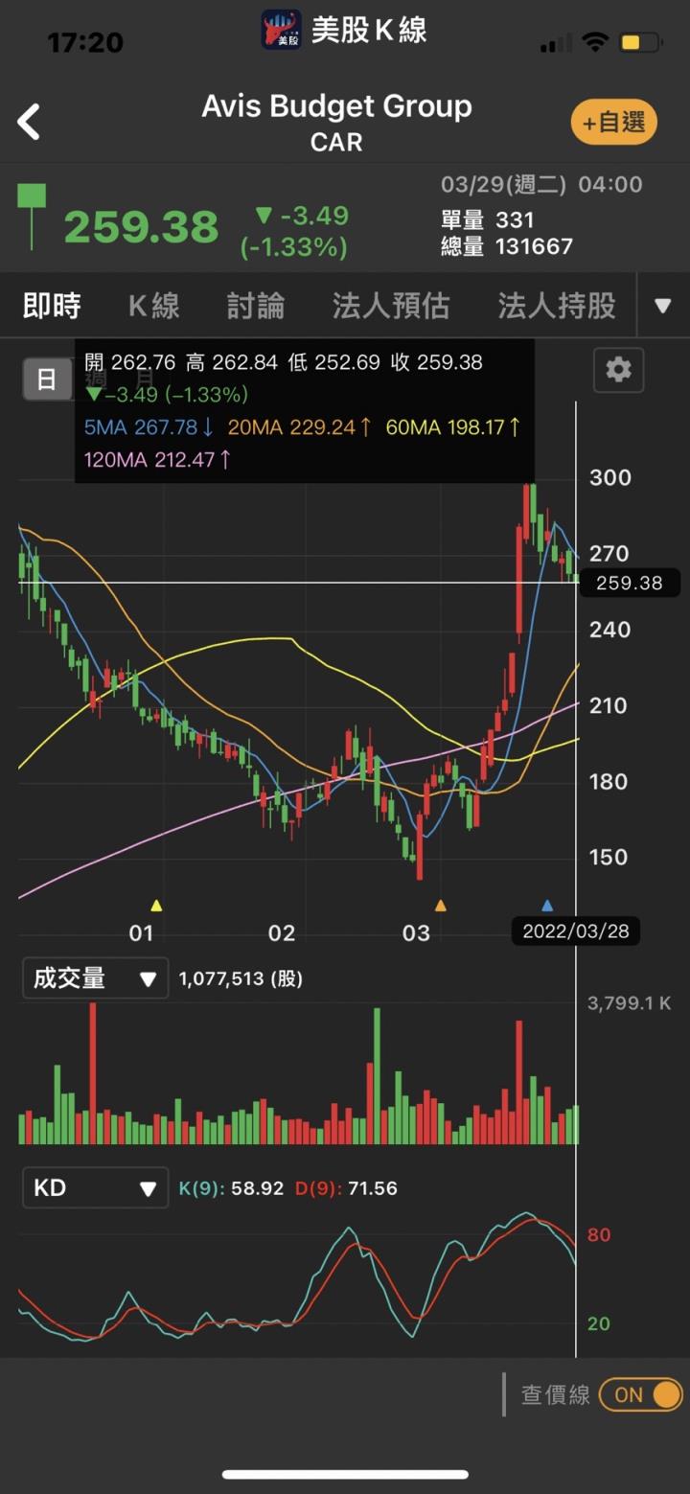Go back with the left arrow
Image resolution: width=690 pixels, height=1494 pixels.
tap(29, 123)
